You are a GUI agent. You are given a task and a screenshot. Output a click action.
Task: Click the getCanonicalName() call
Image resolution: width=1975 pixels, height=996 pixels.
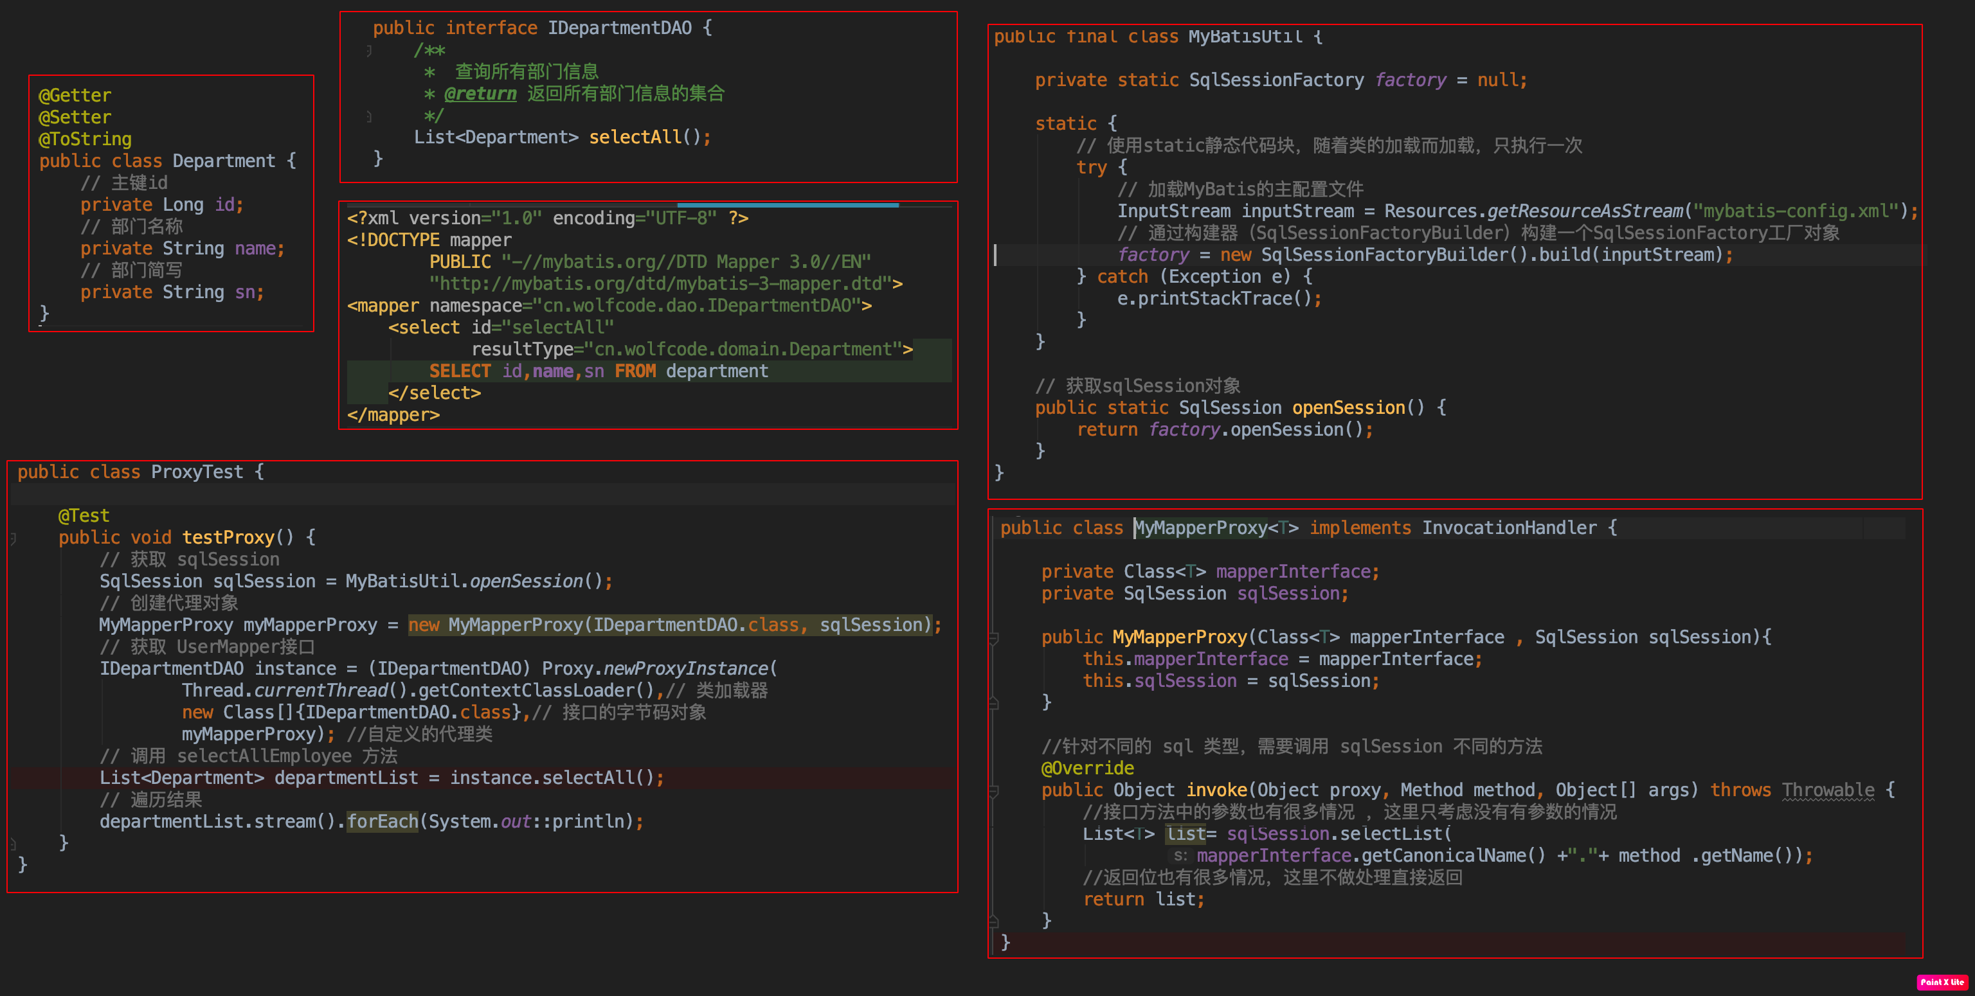point(1454,856)
